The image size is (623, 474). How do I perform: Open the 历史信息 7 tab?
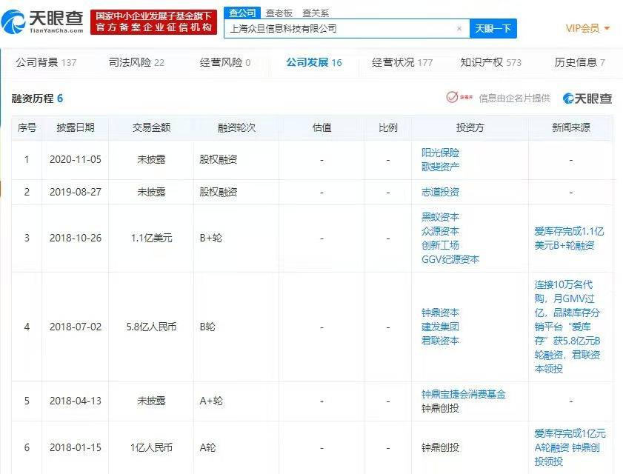click(580, 62)
